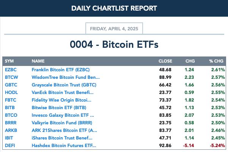Screen dimensions: 228x152
Task: Select the BTCW ticker symbol
Action: point(11,77)
